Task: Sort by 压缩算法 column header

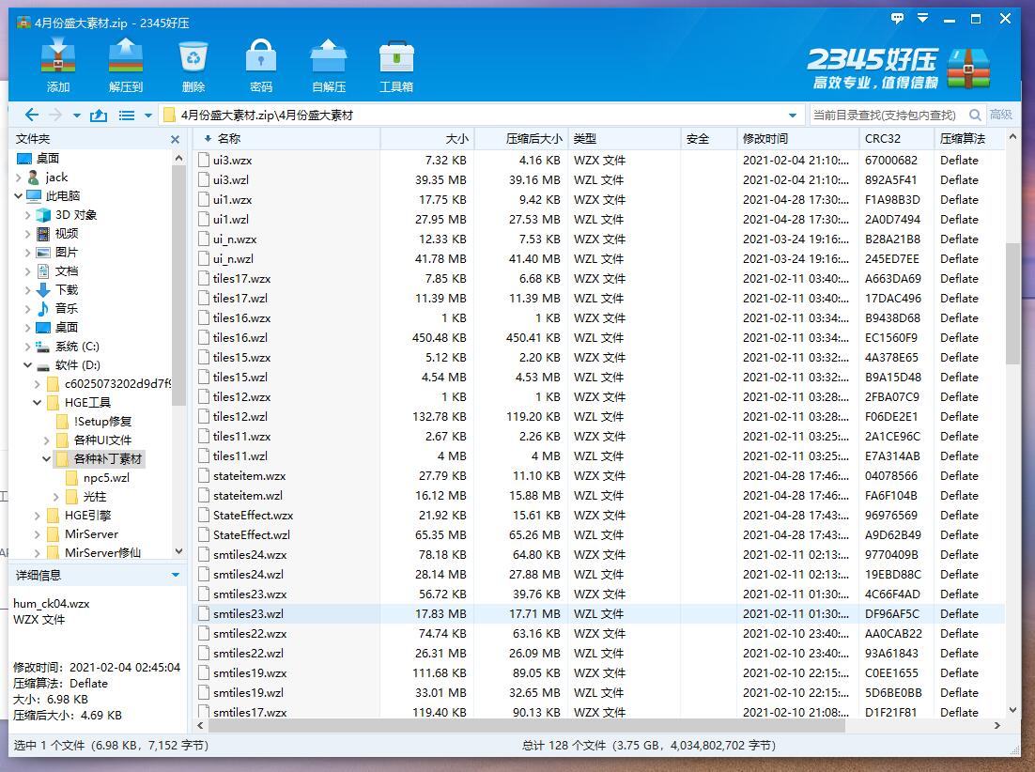Action: pos(968,139)
